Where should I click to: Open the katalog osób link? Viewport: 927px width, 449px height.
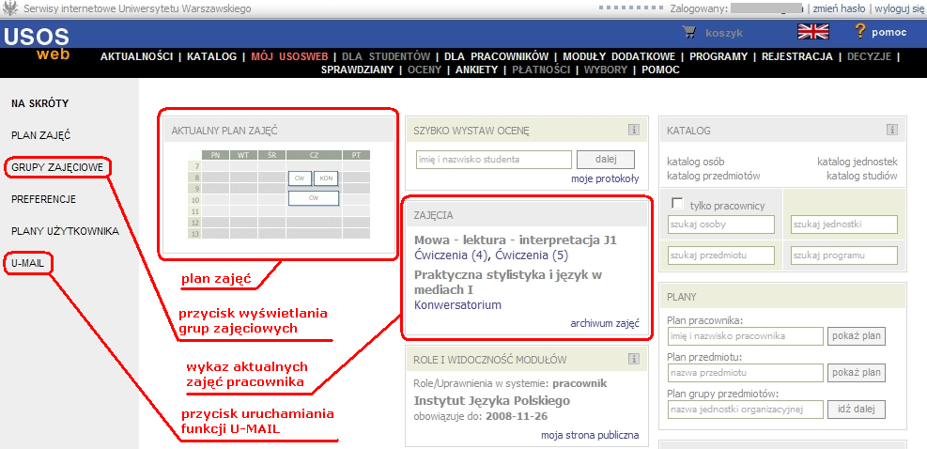click(x=695, y=162)
